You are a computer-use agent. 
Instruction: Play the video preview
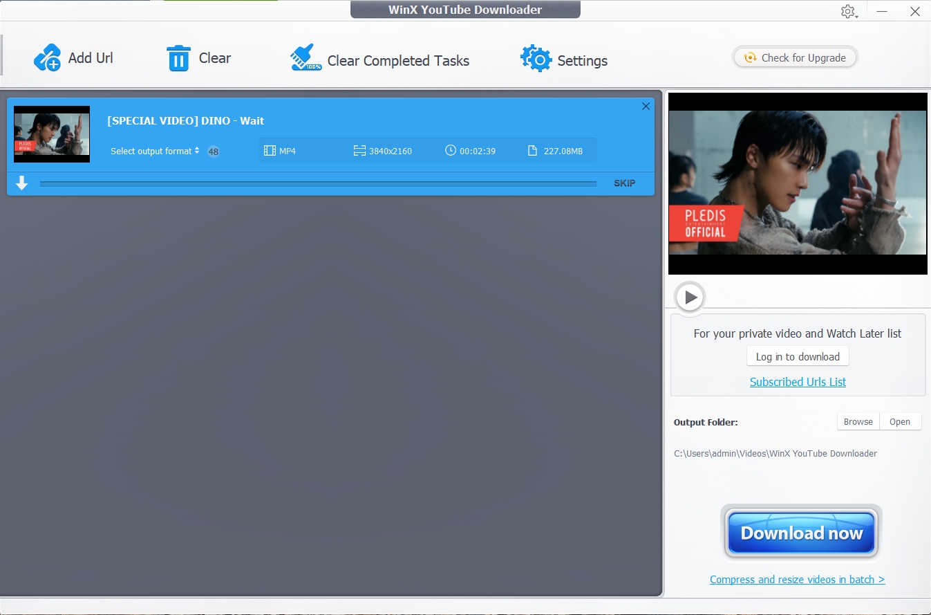click(x=690, y=298)
